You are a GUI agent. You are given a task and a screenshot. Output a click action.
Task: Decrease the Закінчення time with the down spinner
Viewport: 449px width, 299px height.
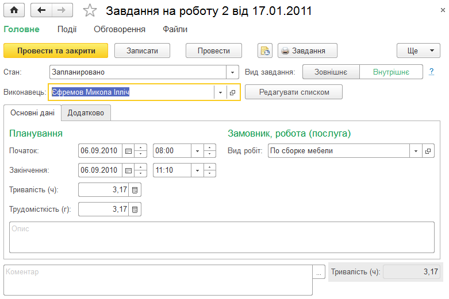click(x=210, y=173)
